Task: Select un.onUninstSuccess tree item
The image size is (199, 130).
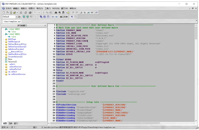Action: coord(17,74)
